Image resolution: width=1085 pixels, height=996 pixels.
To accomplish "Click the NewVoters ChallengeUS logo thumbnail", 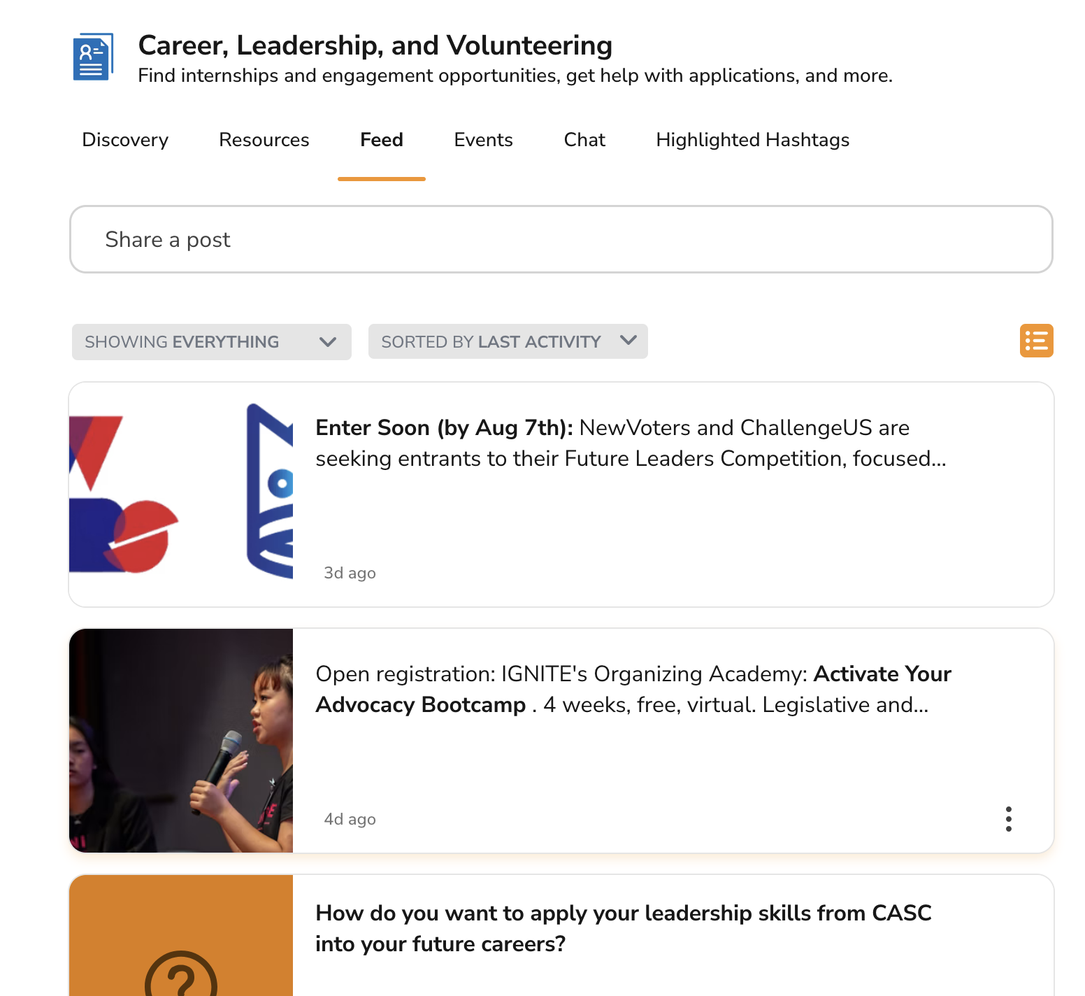I will pos(181,495).
